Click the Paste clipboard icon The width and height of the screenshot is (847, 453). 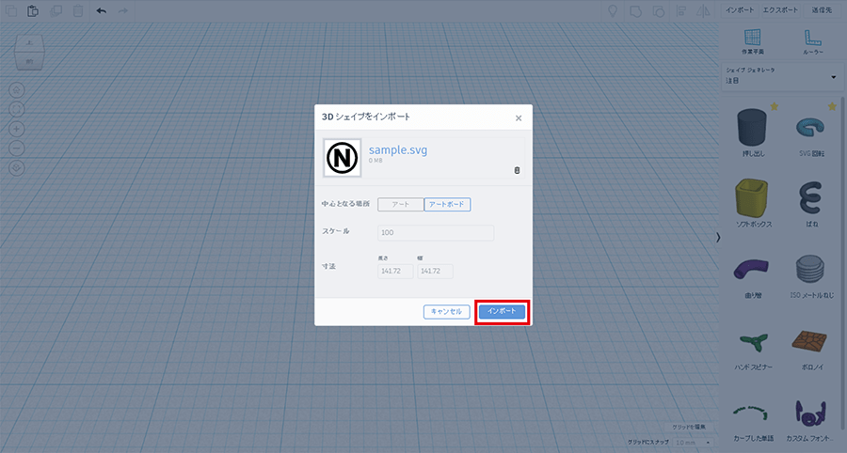[x=33, y=10]
